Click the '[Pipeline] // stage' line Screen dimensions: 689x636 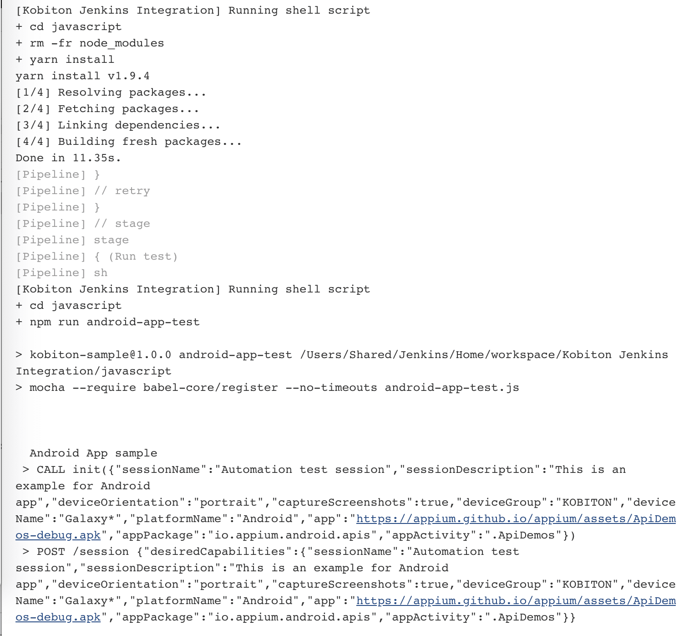coord(83,224)
